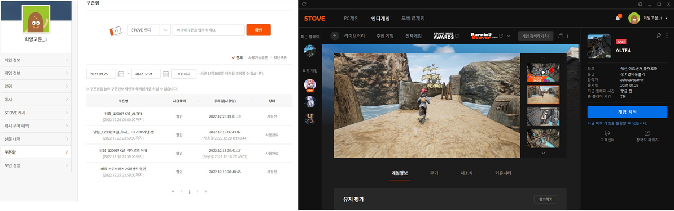Switch to the PC게임 tab
Image resolution: width=674 pixels, height=211 pixels.
pos(351,19)
